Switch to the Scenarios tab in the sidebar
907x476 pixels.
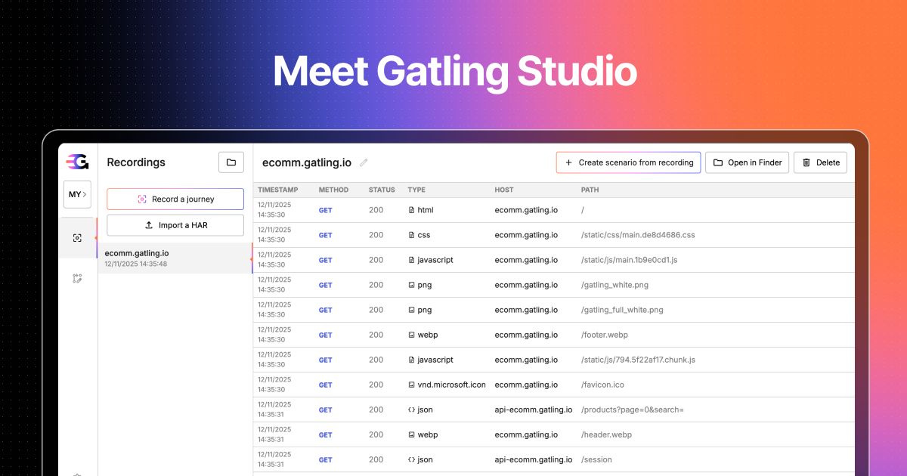77,278
